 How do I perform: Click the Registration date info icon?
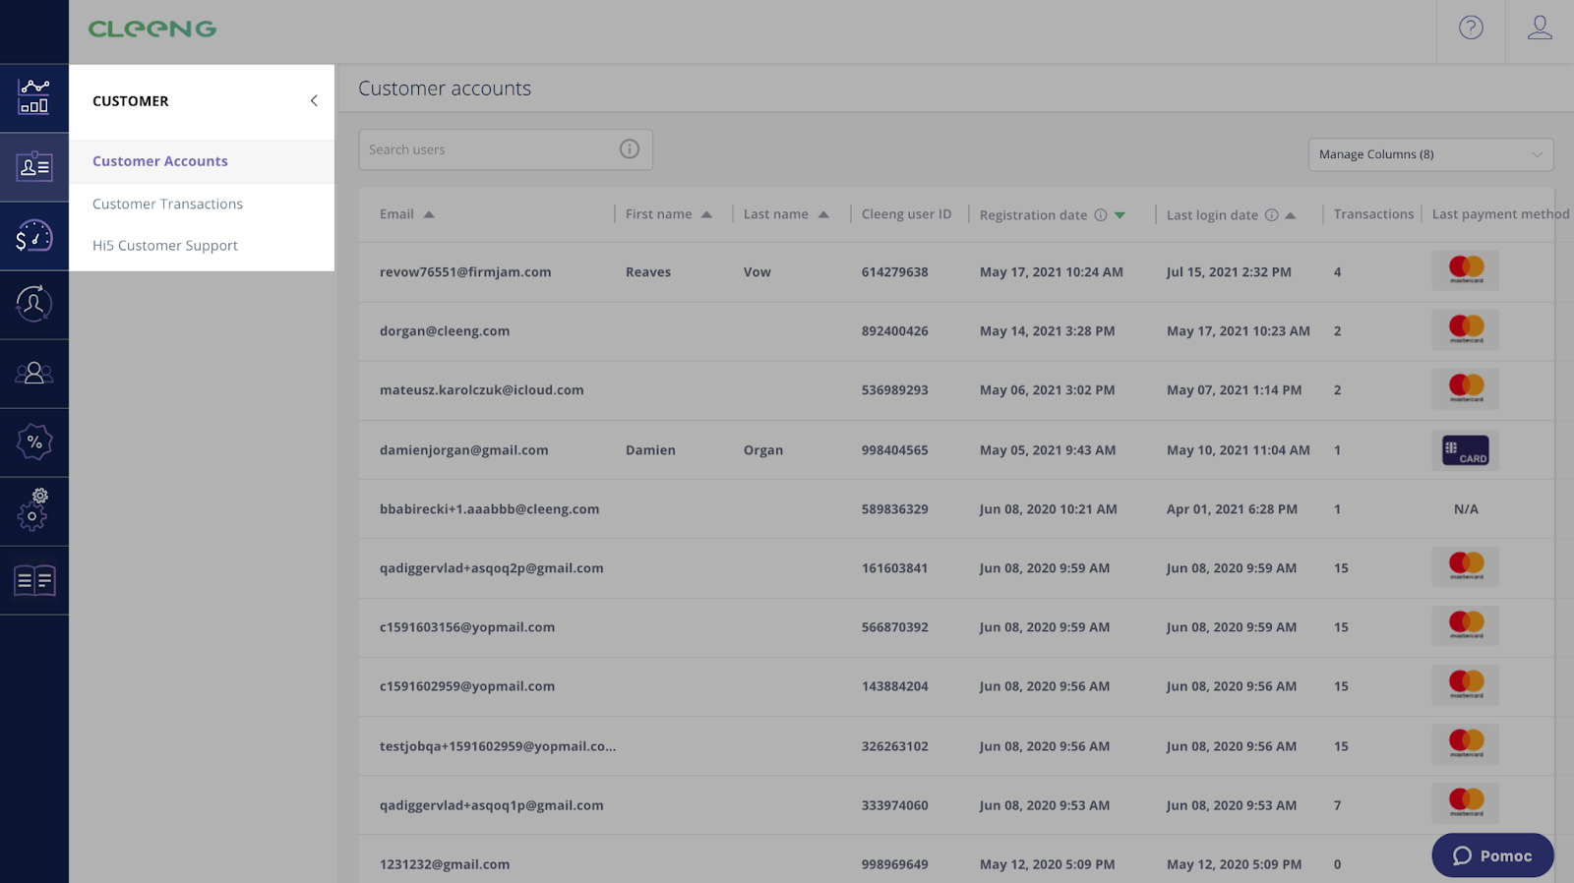(1101, 215)
